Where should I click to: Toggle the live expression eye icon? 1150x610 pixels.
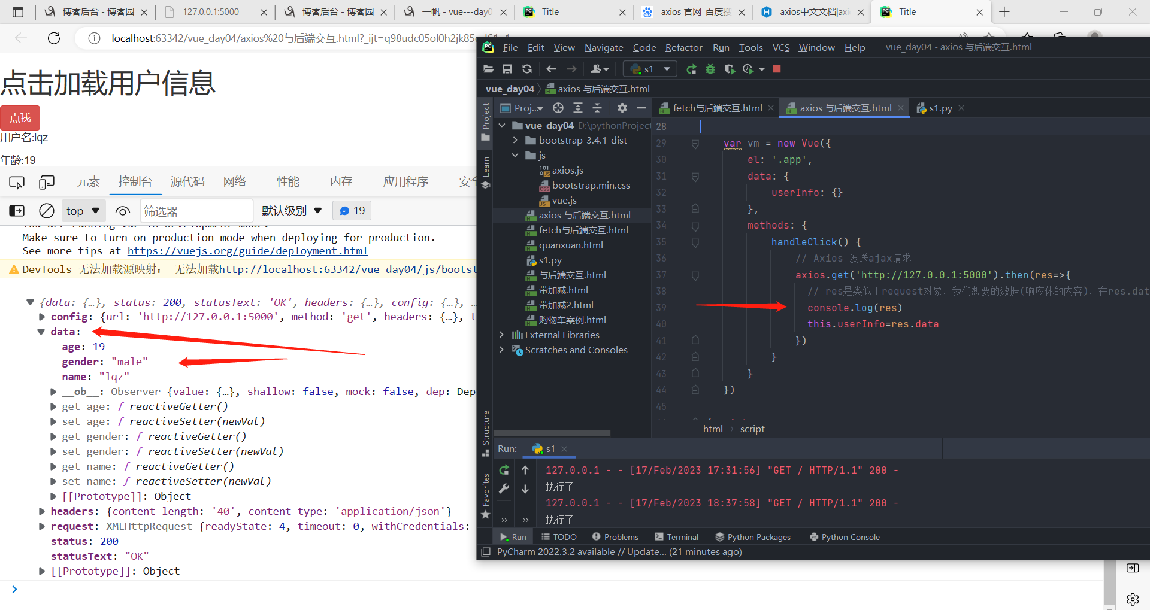point(123,211)
